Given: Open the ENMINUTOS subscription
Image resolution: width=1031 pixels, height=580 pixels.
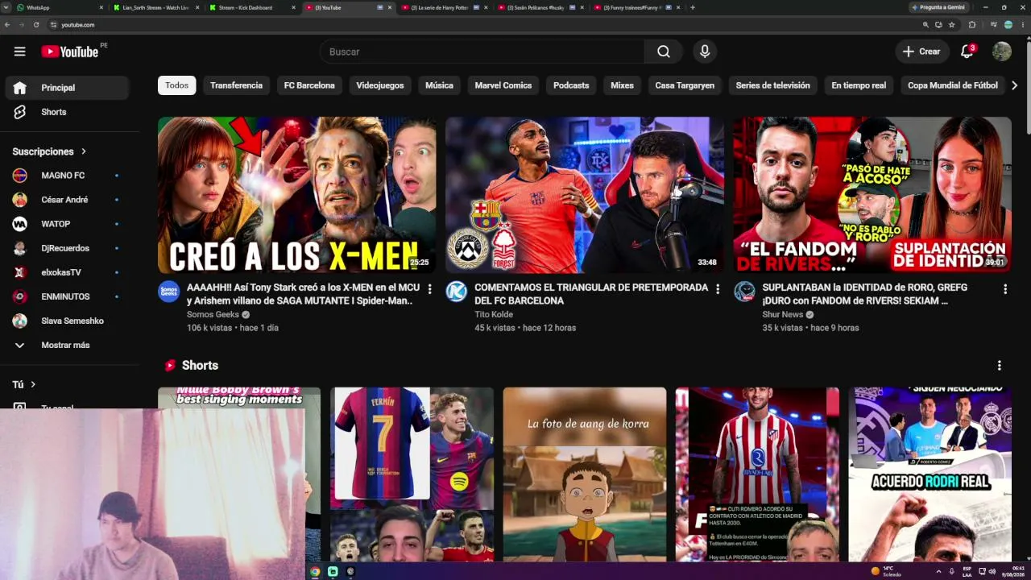Looking at the screenshot, I should click(65, 296).
